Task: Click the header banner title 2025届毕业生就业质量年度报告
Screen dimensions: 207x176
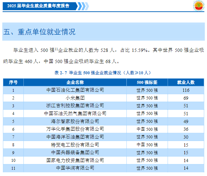Action: pos(38,6)
